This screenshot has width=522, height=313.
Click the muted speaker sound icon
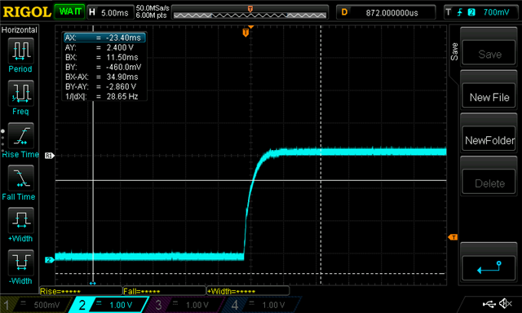506,303
